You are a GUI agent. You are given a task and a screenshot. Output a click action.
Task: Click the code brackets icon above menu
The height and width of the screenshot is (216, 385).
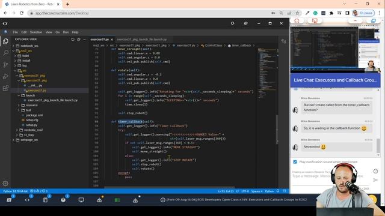click(x=5, y=23)
